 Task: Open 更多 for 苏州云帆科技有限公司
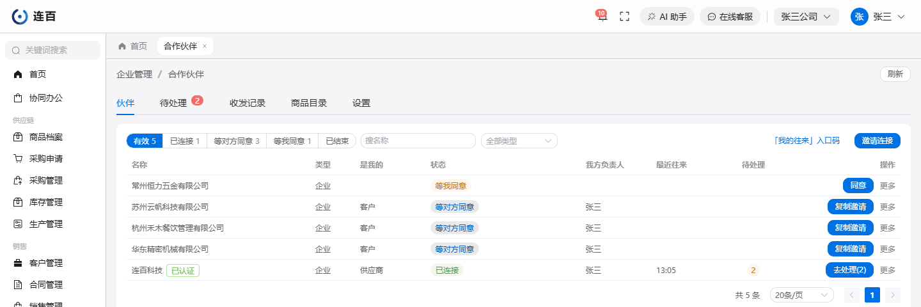tap(888, 207)
